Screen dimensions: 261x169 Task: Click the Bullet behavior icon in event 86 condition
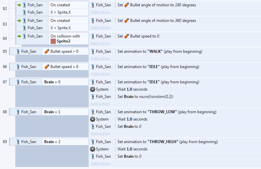tap(47, 67)
